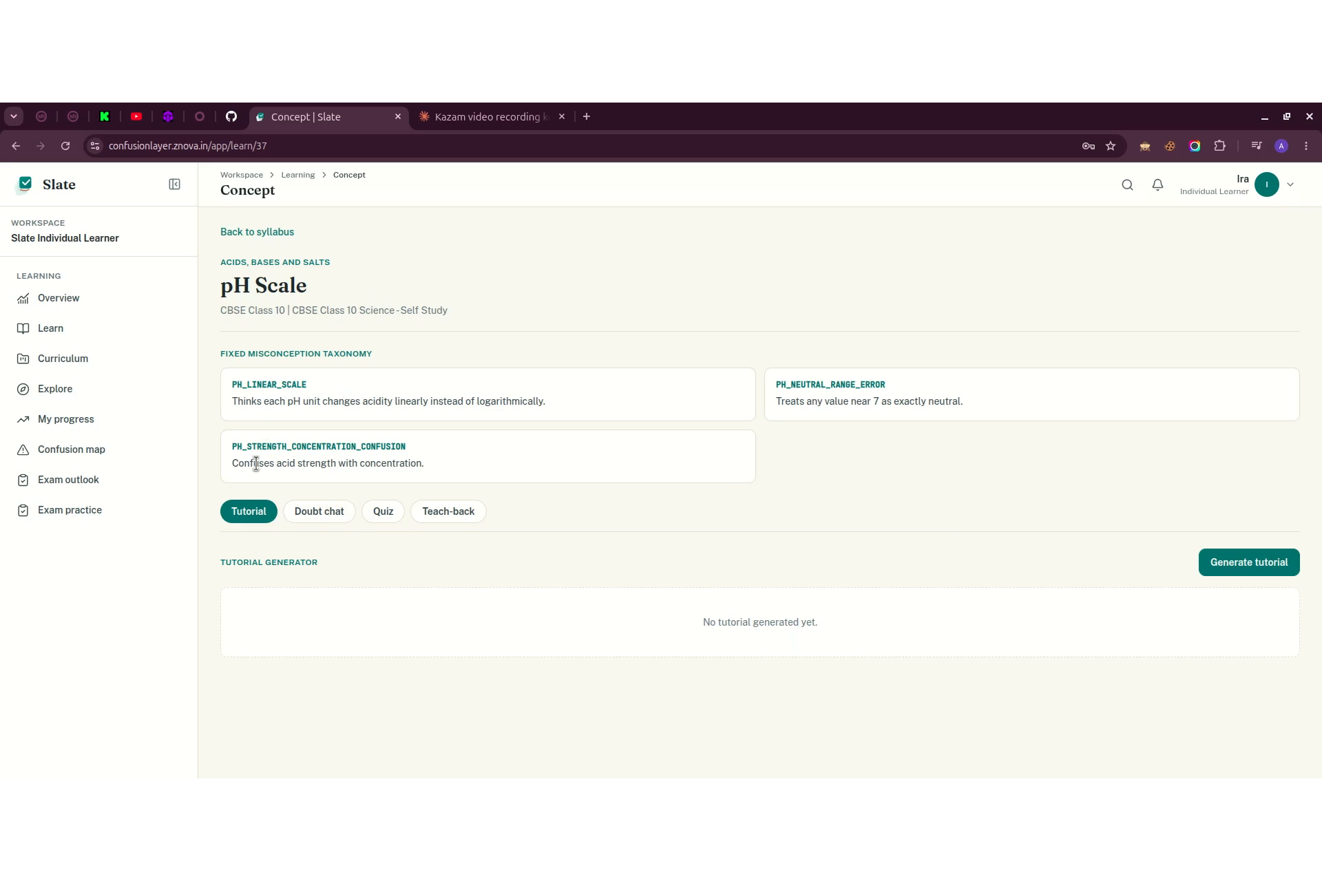Screen dimensions: 1322x881
Task: Click the Confusion map warning icon
Action: click(x=23, y=449)
